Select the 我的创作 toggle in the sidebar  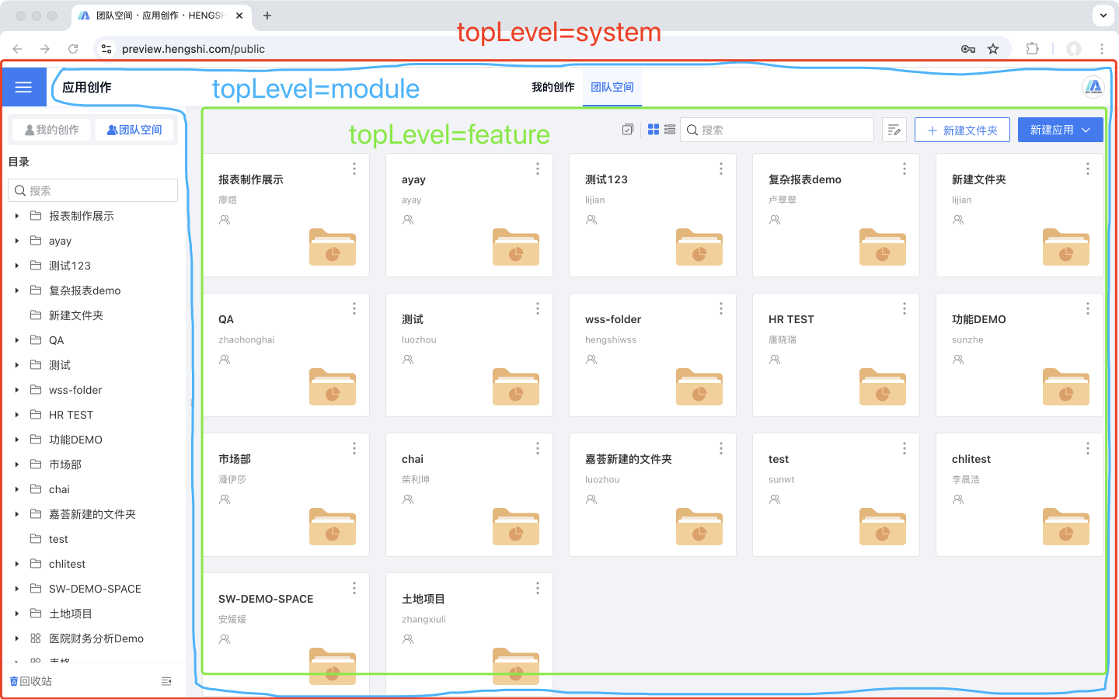coord(52,130)
